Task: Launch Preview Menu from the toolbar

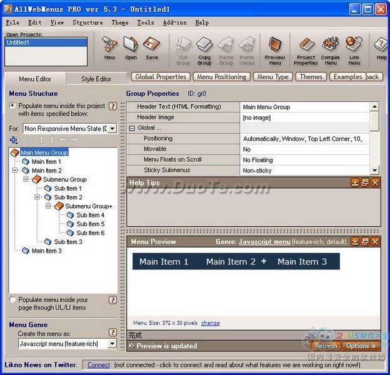Action: tap(275, 51)
